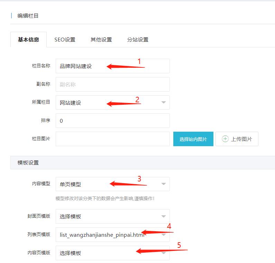
Task: Expand the 封面页模版 template dropdown
Action: pos(112,216)
